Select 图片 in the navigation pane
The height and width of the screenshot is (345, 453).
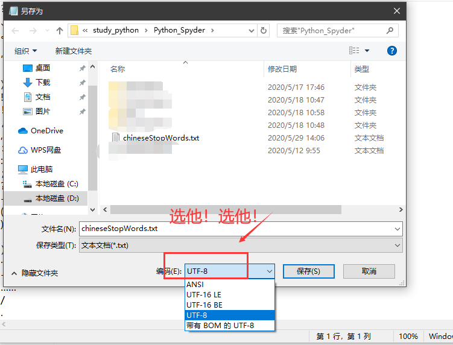click(x=42, y=111)
